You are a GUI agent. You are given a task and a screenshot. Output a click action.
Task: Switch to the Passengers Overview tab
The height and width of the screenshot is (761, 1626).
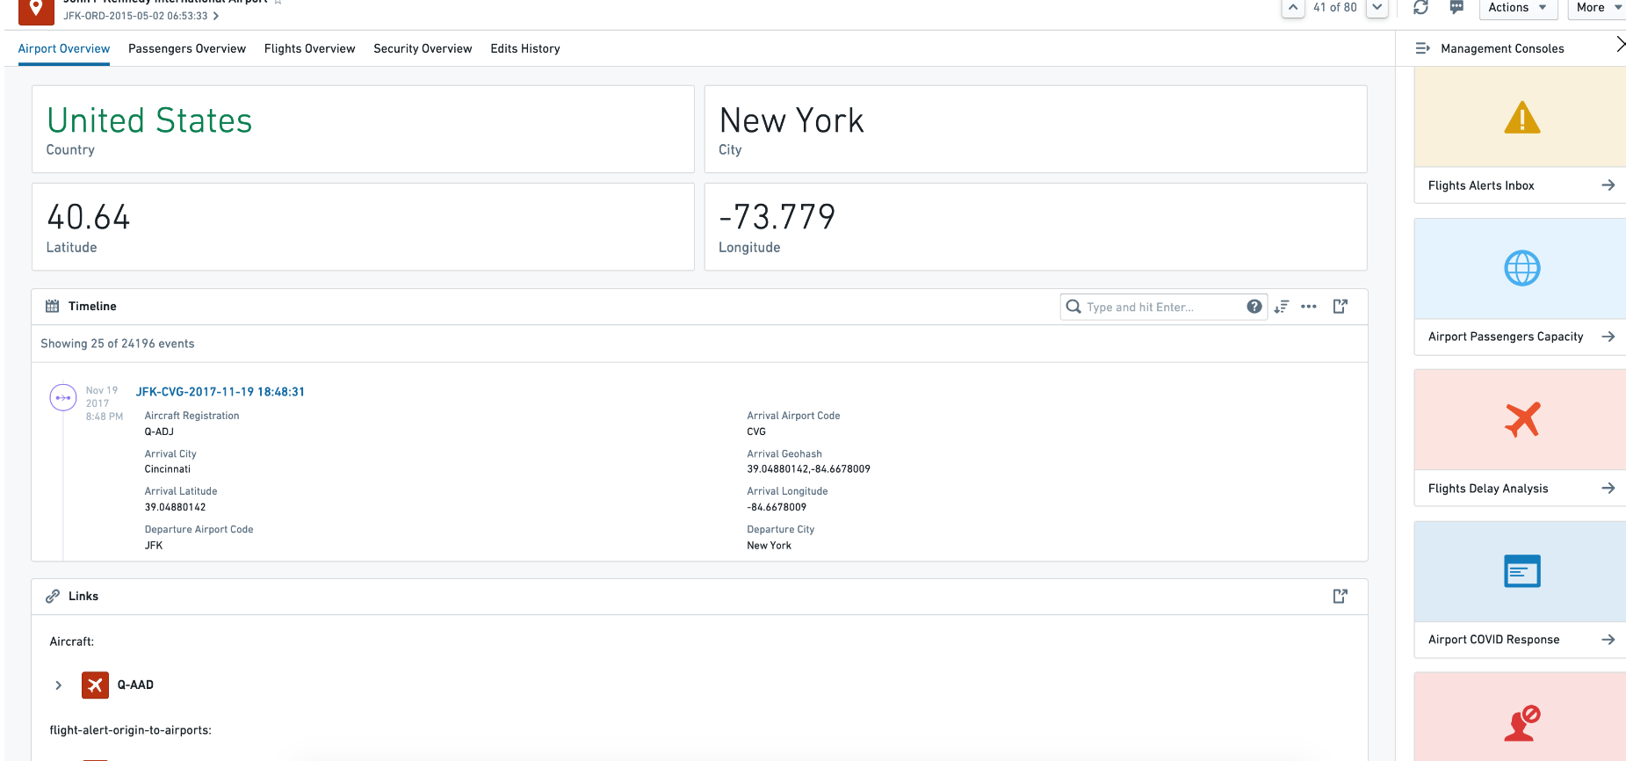[x=187, y=49]
